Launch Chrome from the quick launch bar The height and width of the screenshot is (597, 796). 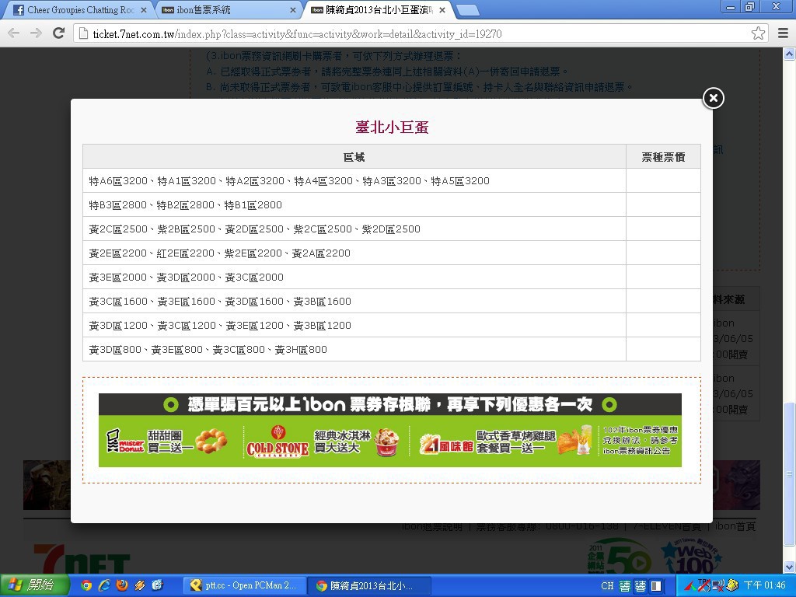tap(86, 585)
